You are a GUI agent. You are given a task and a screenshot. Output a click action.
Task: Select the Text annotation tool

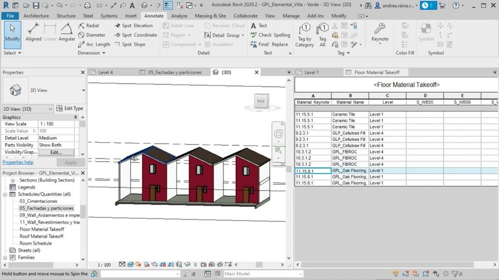(258, 26)
